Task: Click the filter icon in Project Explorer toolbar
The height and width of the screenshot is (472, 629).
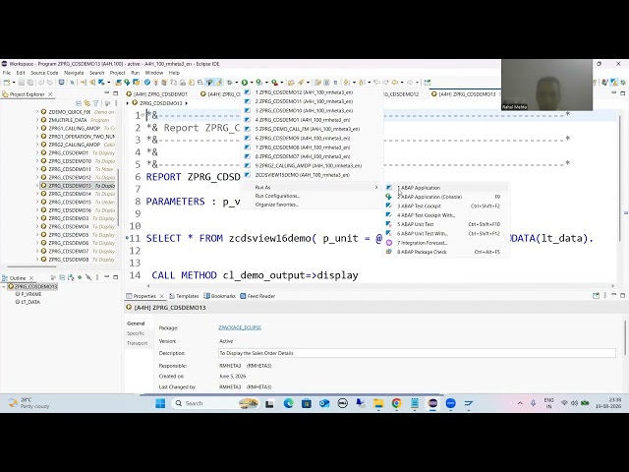Action: (x=96, y=103)
